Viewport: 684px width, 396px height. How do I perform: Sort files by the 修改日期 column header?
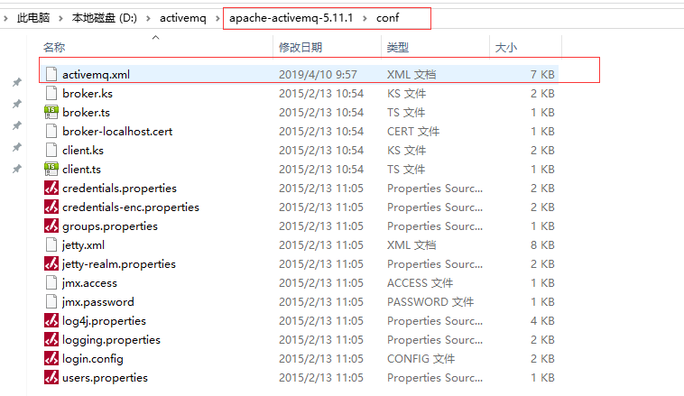pos(300,47)
